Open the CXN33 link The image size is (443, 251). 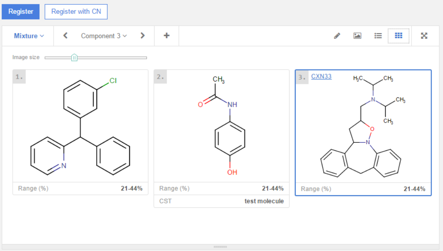(x=321, y=76)
